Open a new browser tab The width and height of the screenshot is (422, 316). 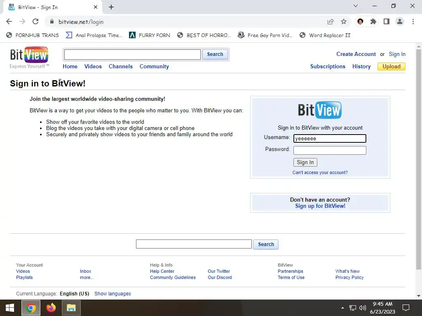tap(111, 7)
